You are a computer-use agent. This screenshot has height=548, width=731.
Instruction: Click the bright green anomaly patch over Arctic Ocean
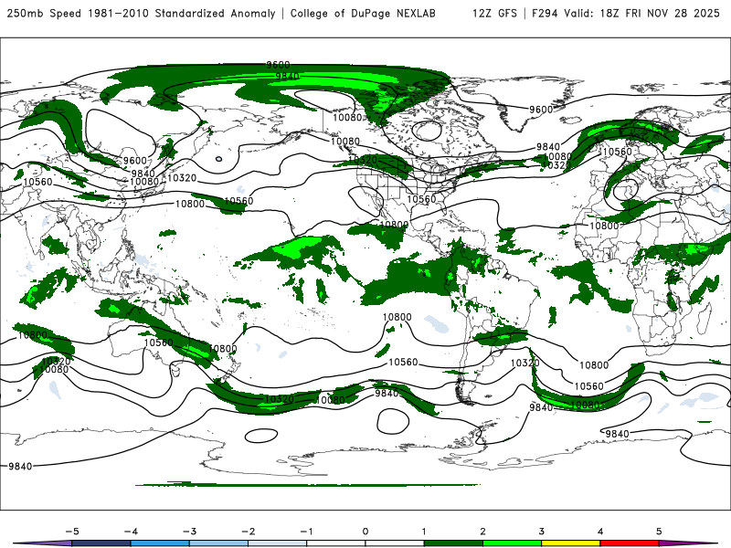[334, 80]
